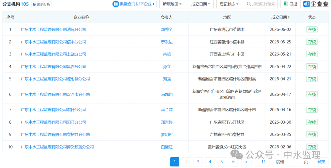The image size is (331, 168).
Task: Sort by 成立日期 column sort arrows
Action: pyautogui.click(x=289, y=17)
